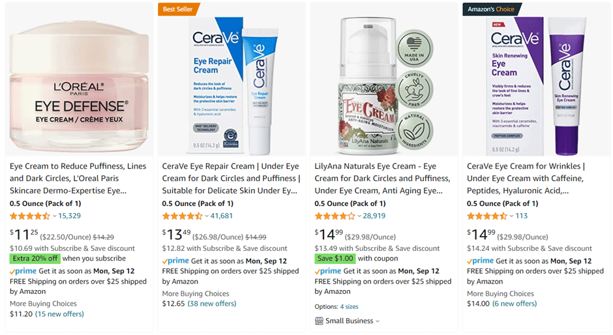613x335 pixels.
Task: Click star rating of CeraVe Eye Cream for Wrinkles
Action: [486, 216]
